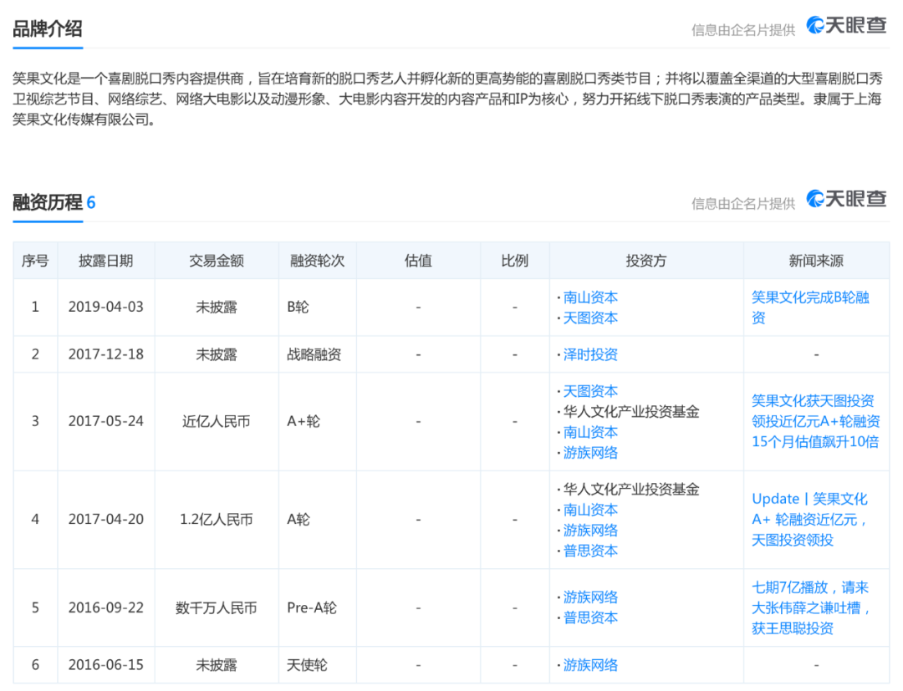
Task: Open 南山资本 investor in the 2017-04-20 row
Action: pyautogui.click(x=590, y=510)
